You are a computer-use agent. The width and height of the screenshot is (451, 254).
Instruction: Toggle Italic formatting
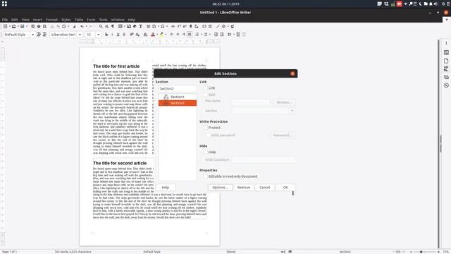112,35
